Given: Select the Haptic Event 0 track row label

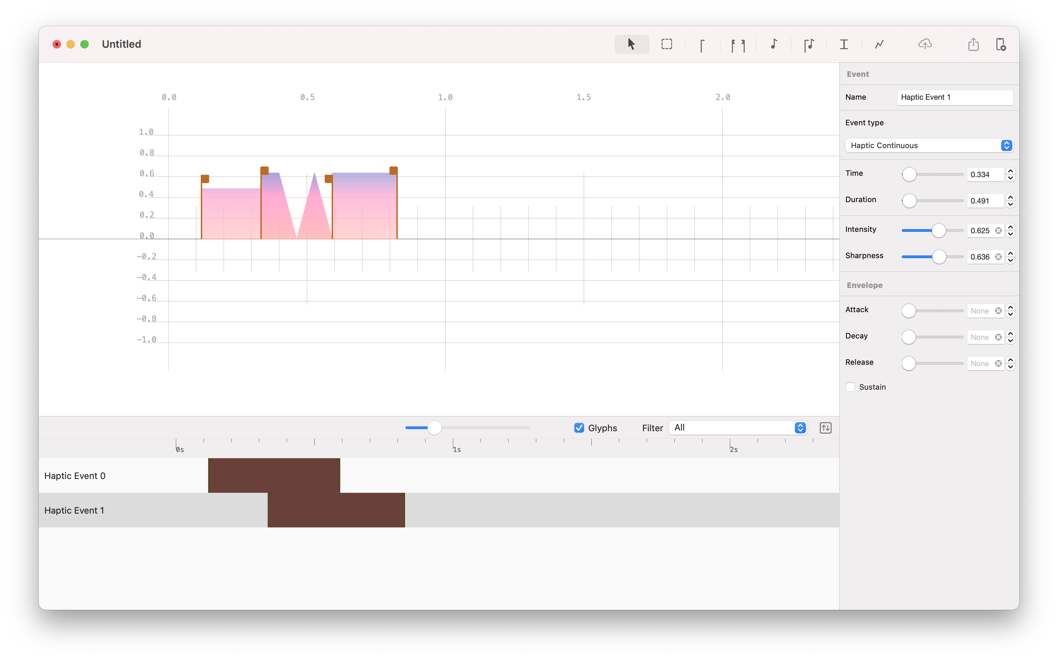Looking at the screenshot, I should (x=75, y=476).
